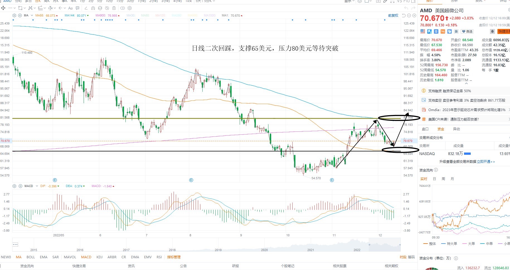This screenshot has height=270, width=510.
Task: Add a comment bubble annotation
Action: (77, 8)
